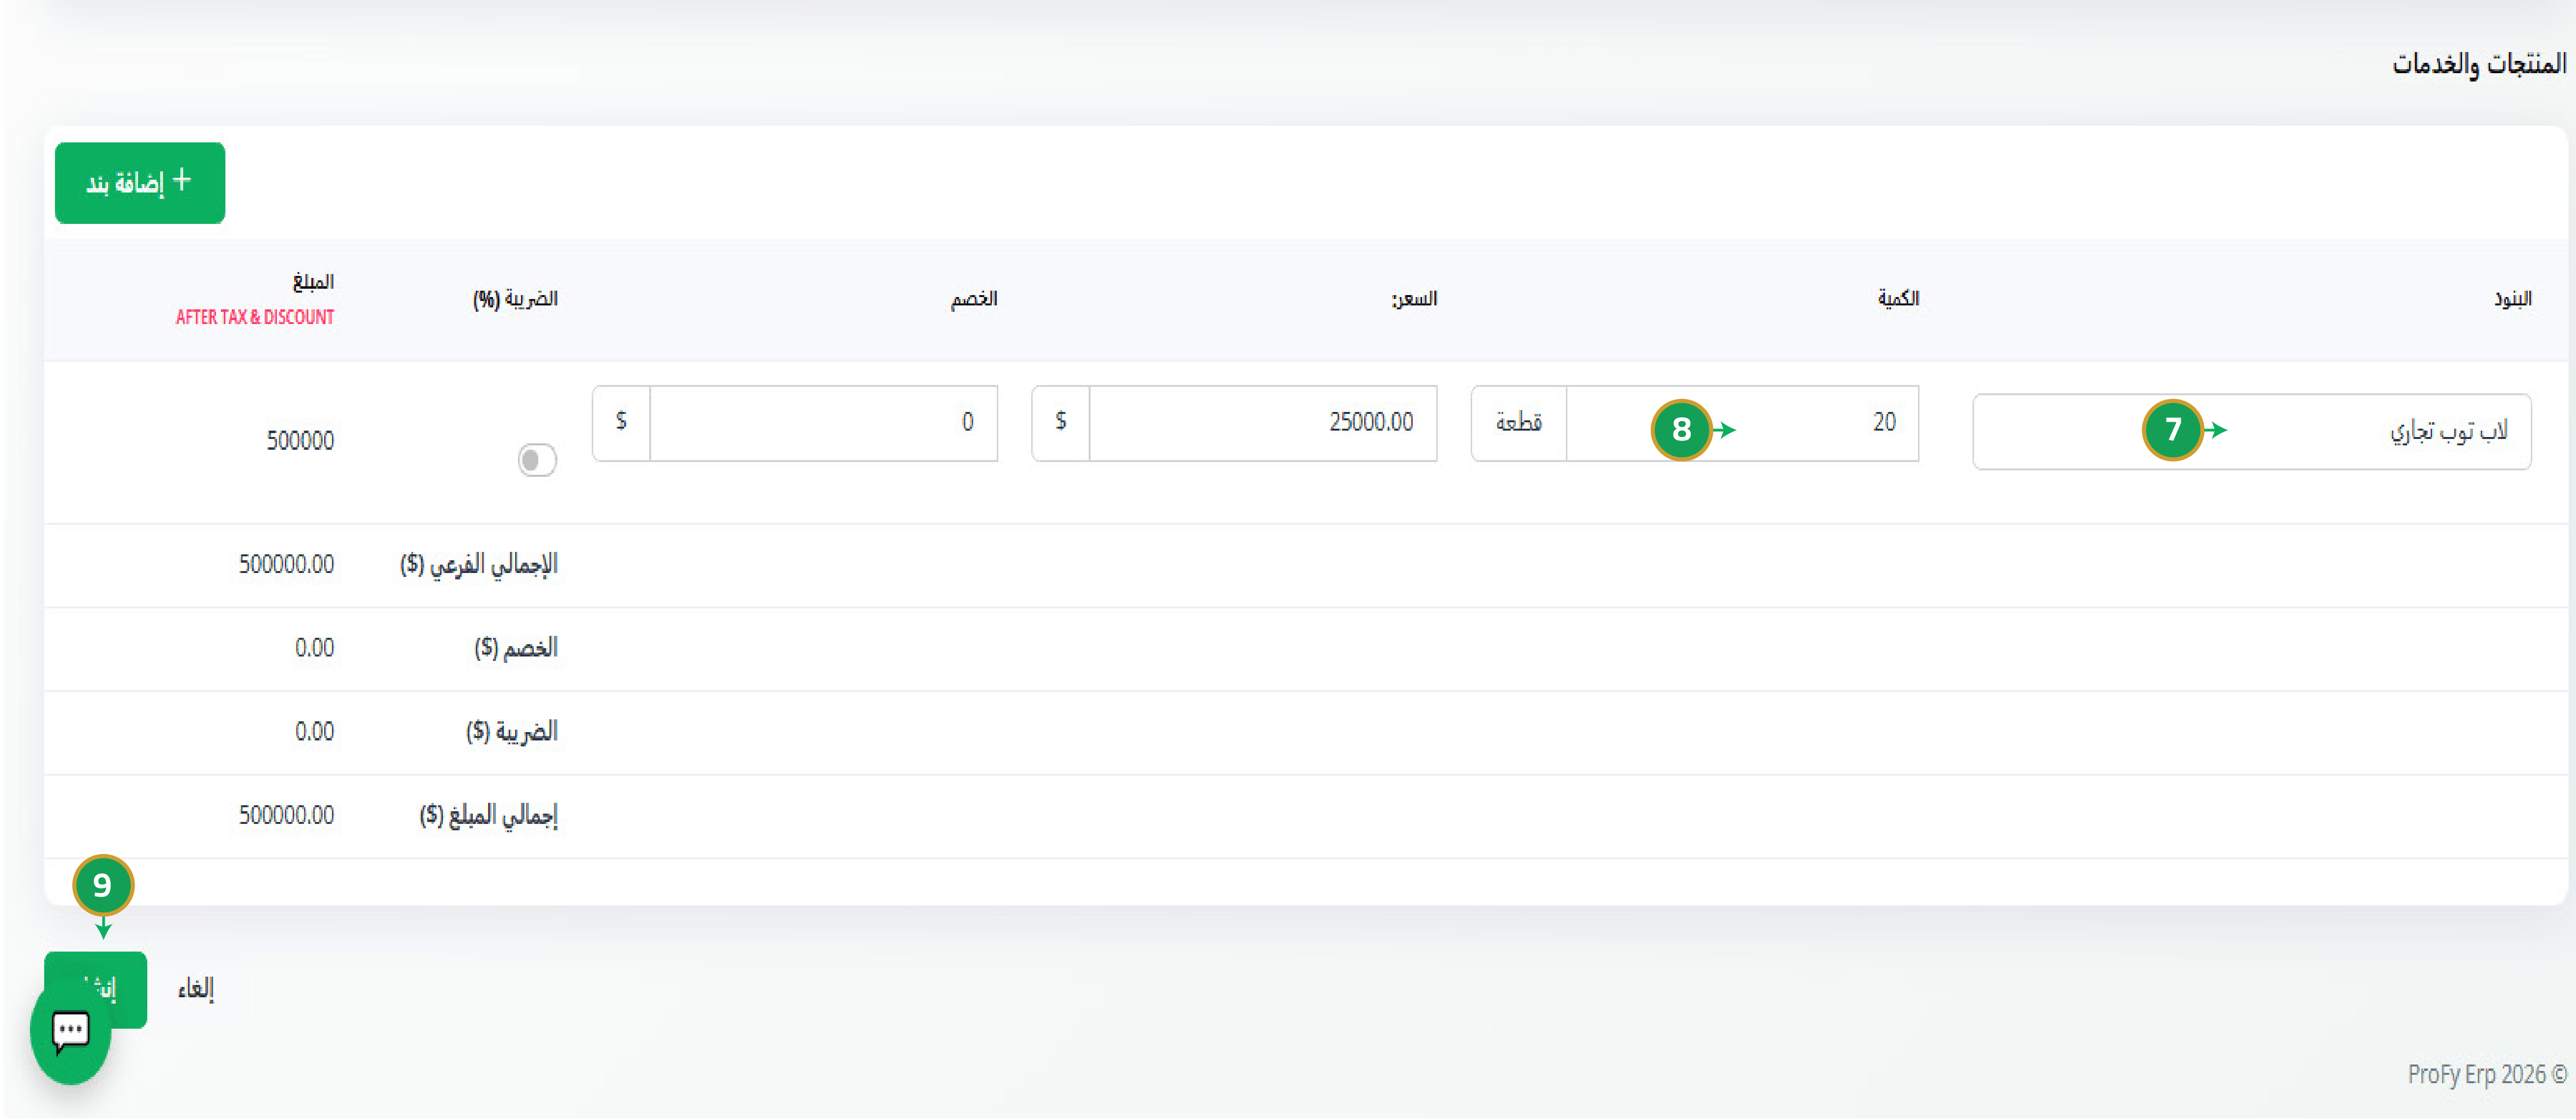Viewport: 2576px width, 1120px height.
Task: Click the البنود column header
Action: 2512,299
